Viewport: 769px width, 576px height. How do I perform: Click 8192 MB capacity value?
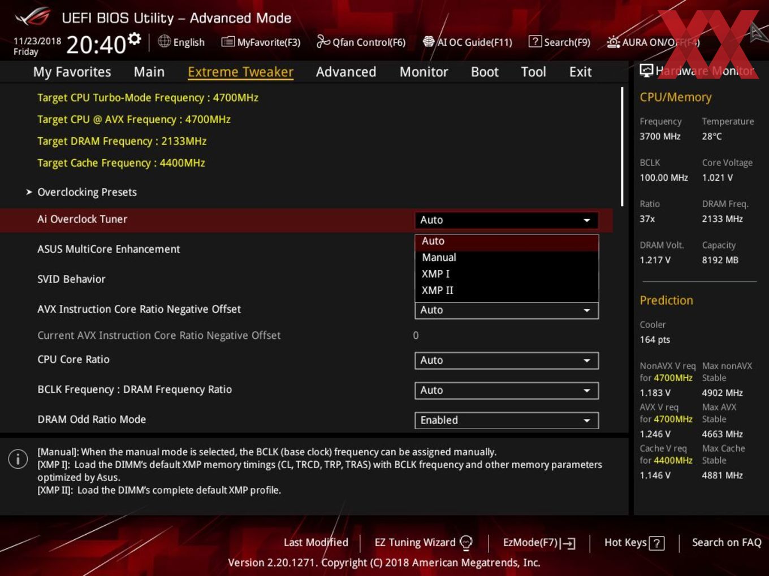point(720,260)
